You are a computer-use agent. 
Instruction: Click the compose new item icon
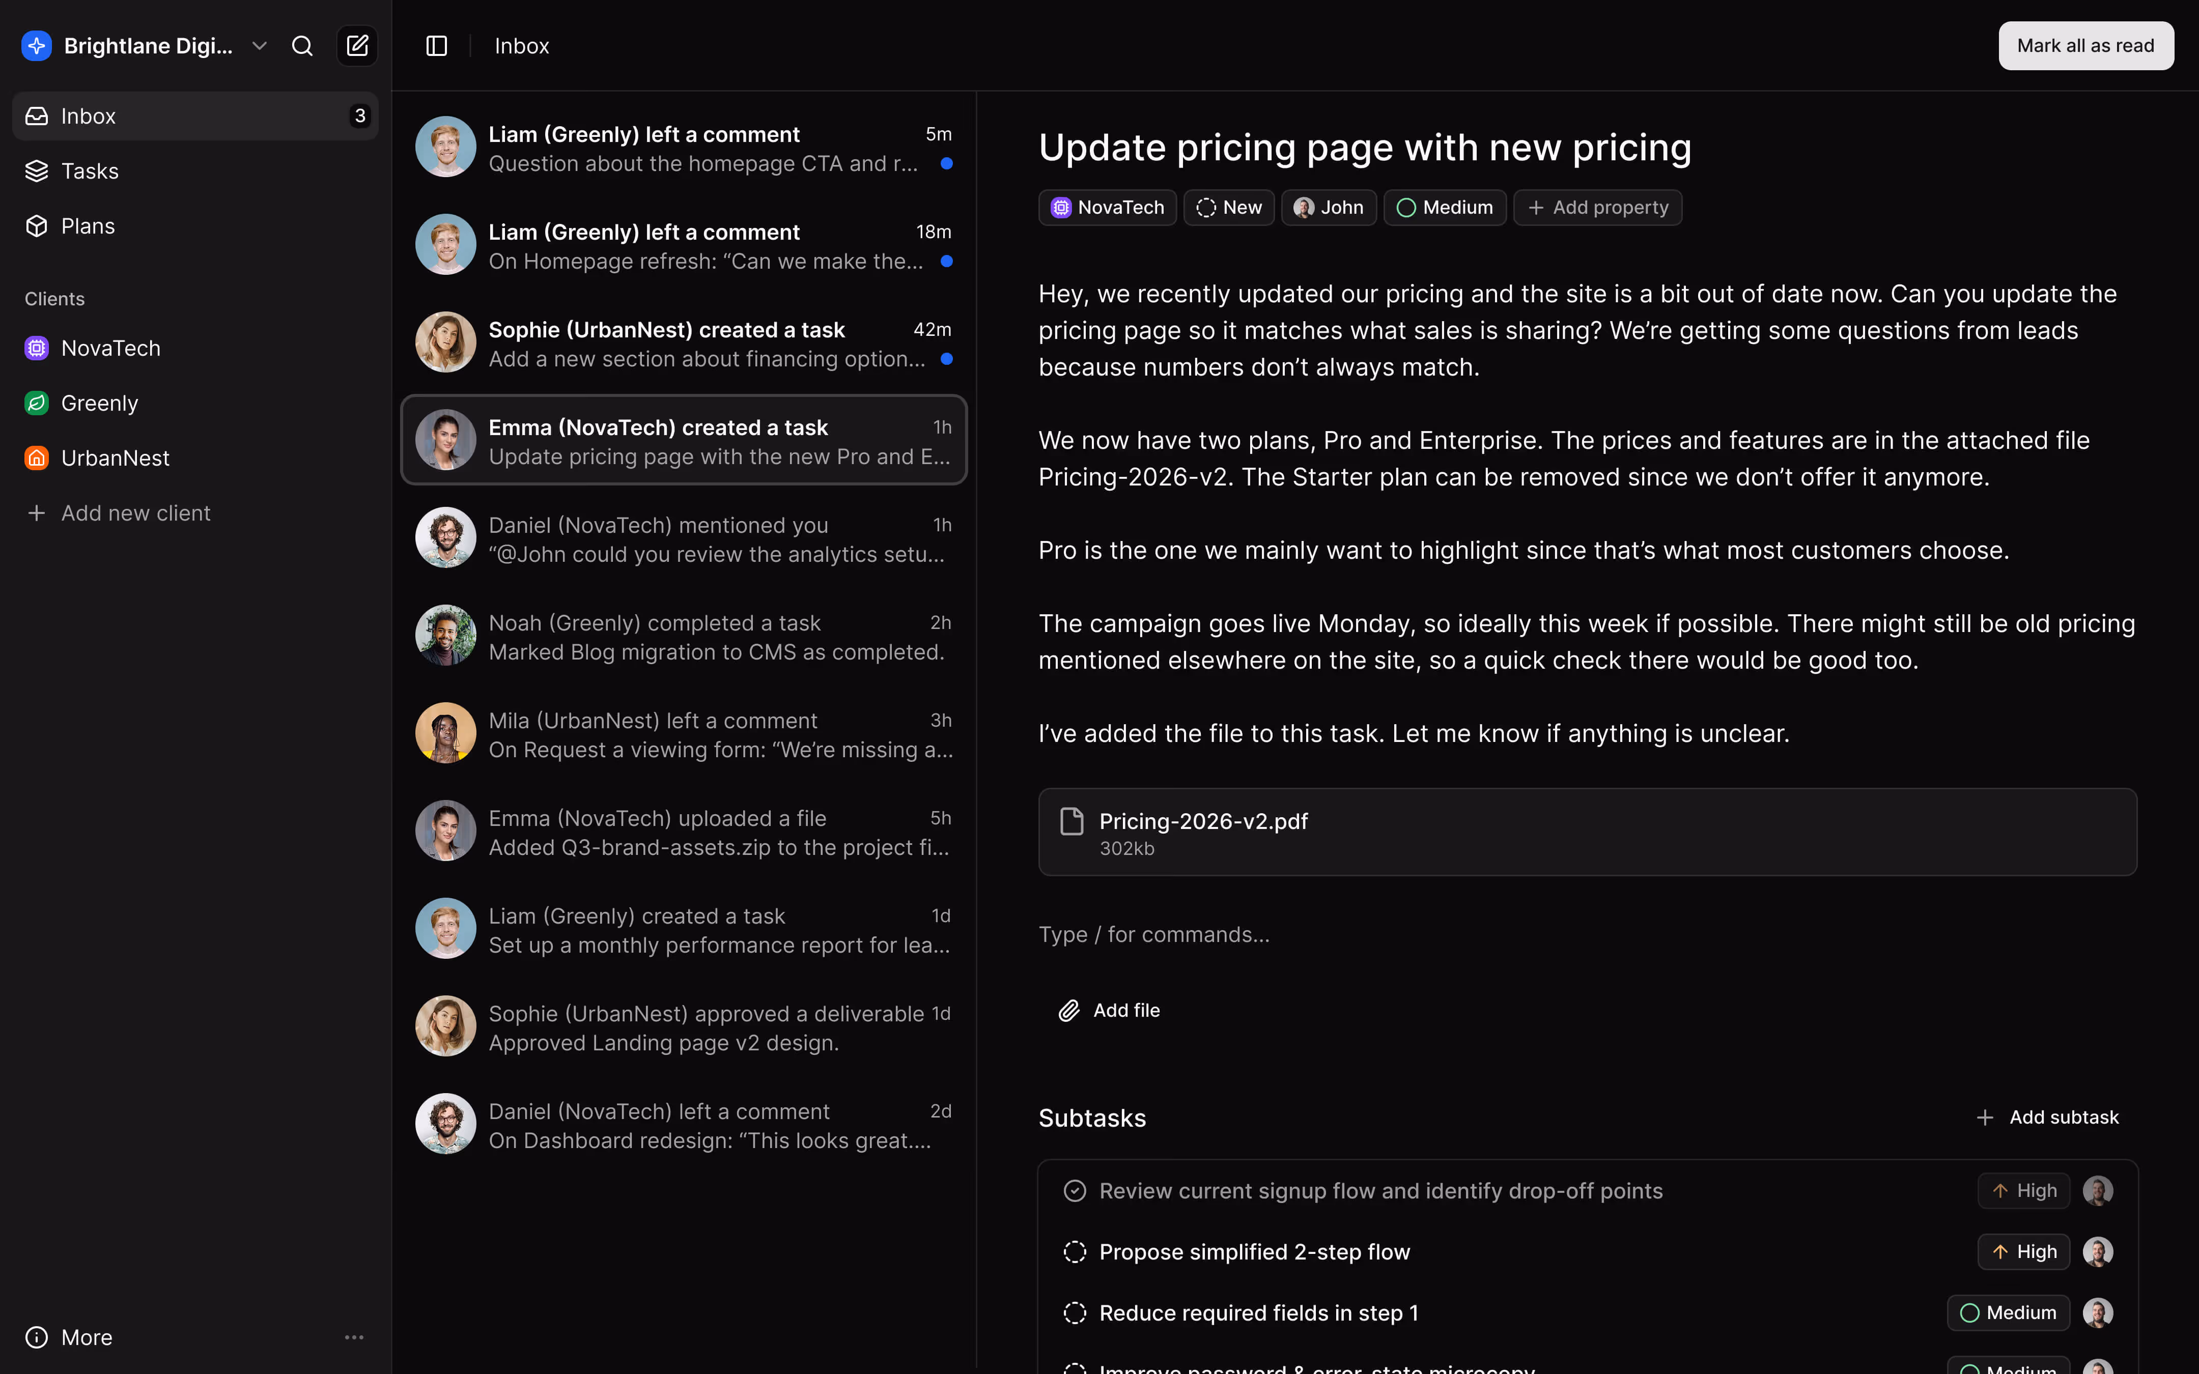coord(357,45)
